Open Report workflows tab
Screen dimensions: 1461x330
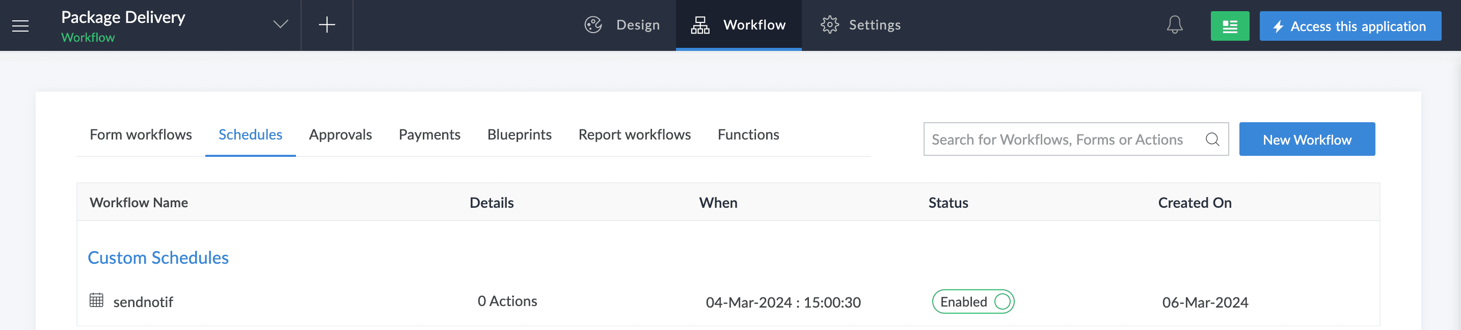634,134
